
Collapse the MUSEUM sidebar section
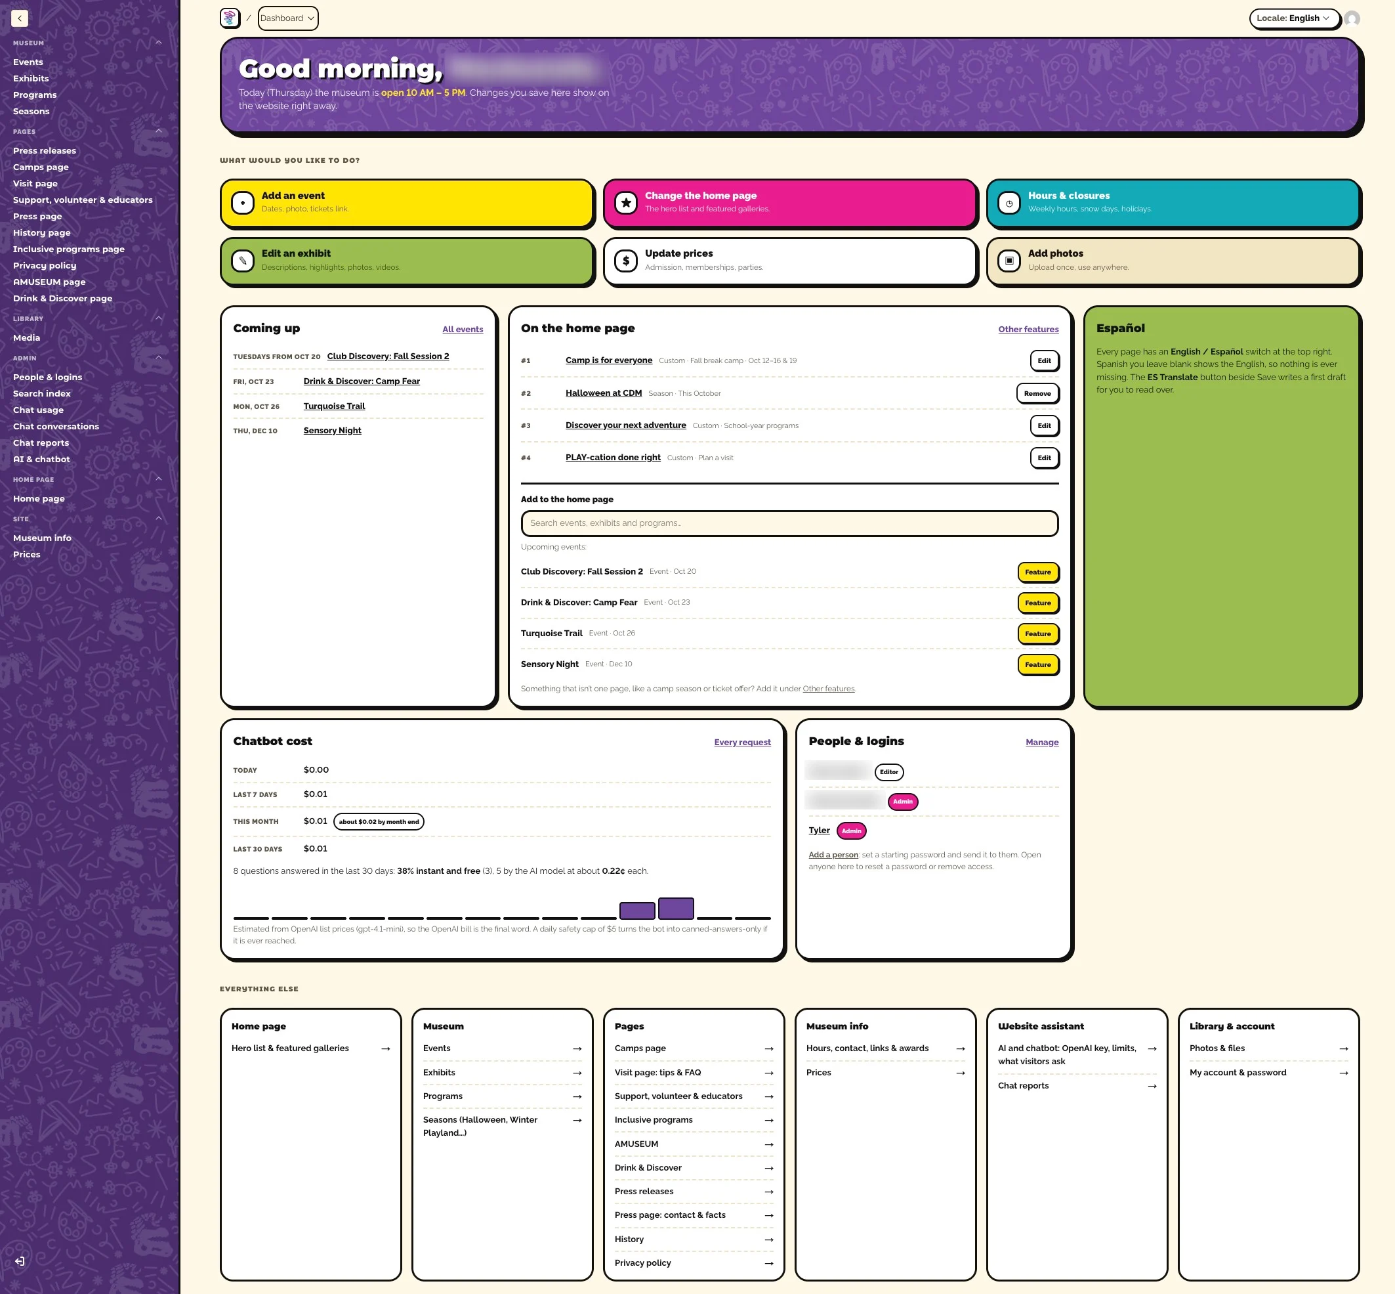coord(159,43)
